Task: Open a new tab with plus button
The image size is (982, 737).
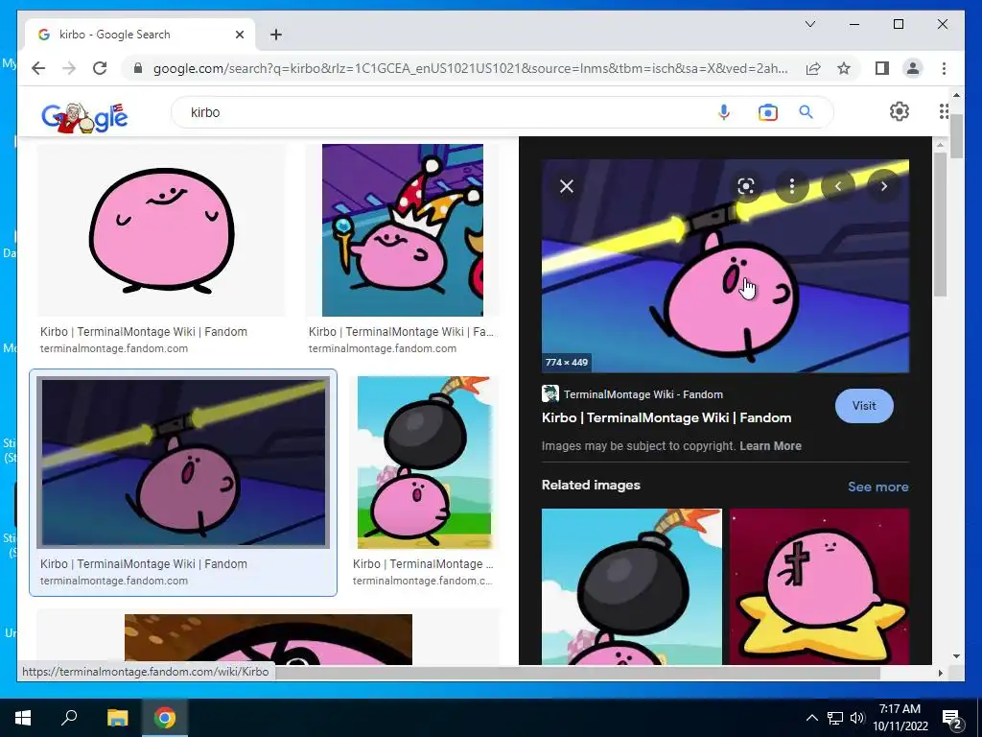Action: pyautogui.click(x=275, y=35)
